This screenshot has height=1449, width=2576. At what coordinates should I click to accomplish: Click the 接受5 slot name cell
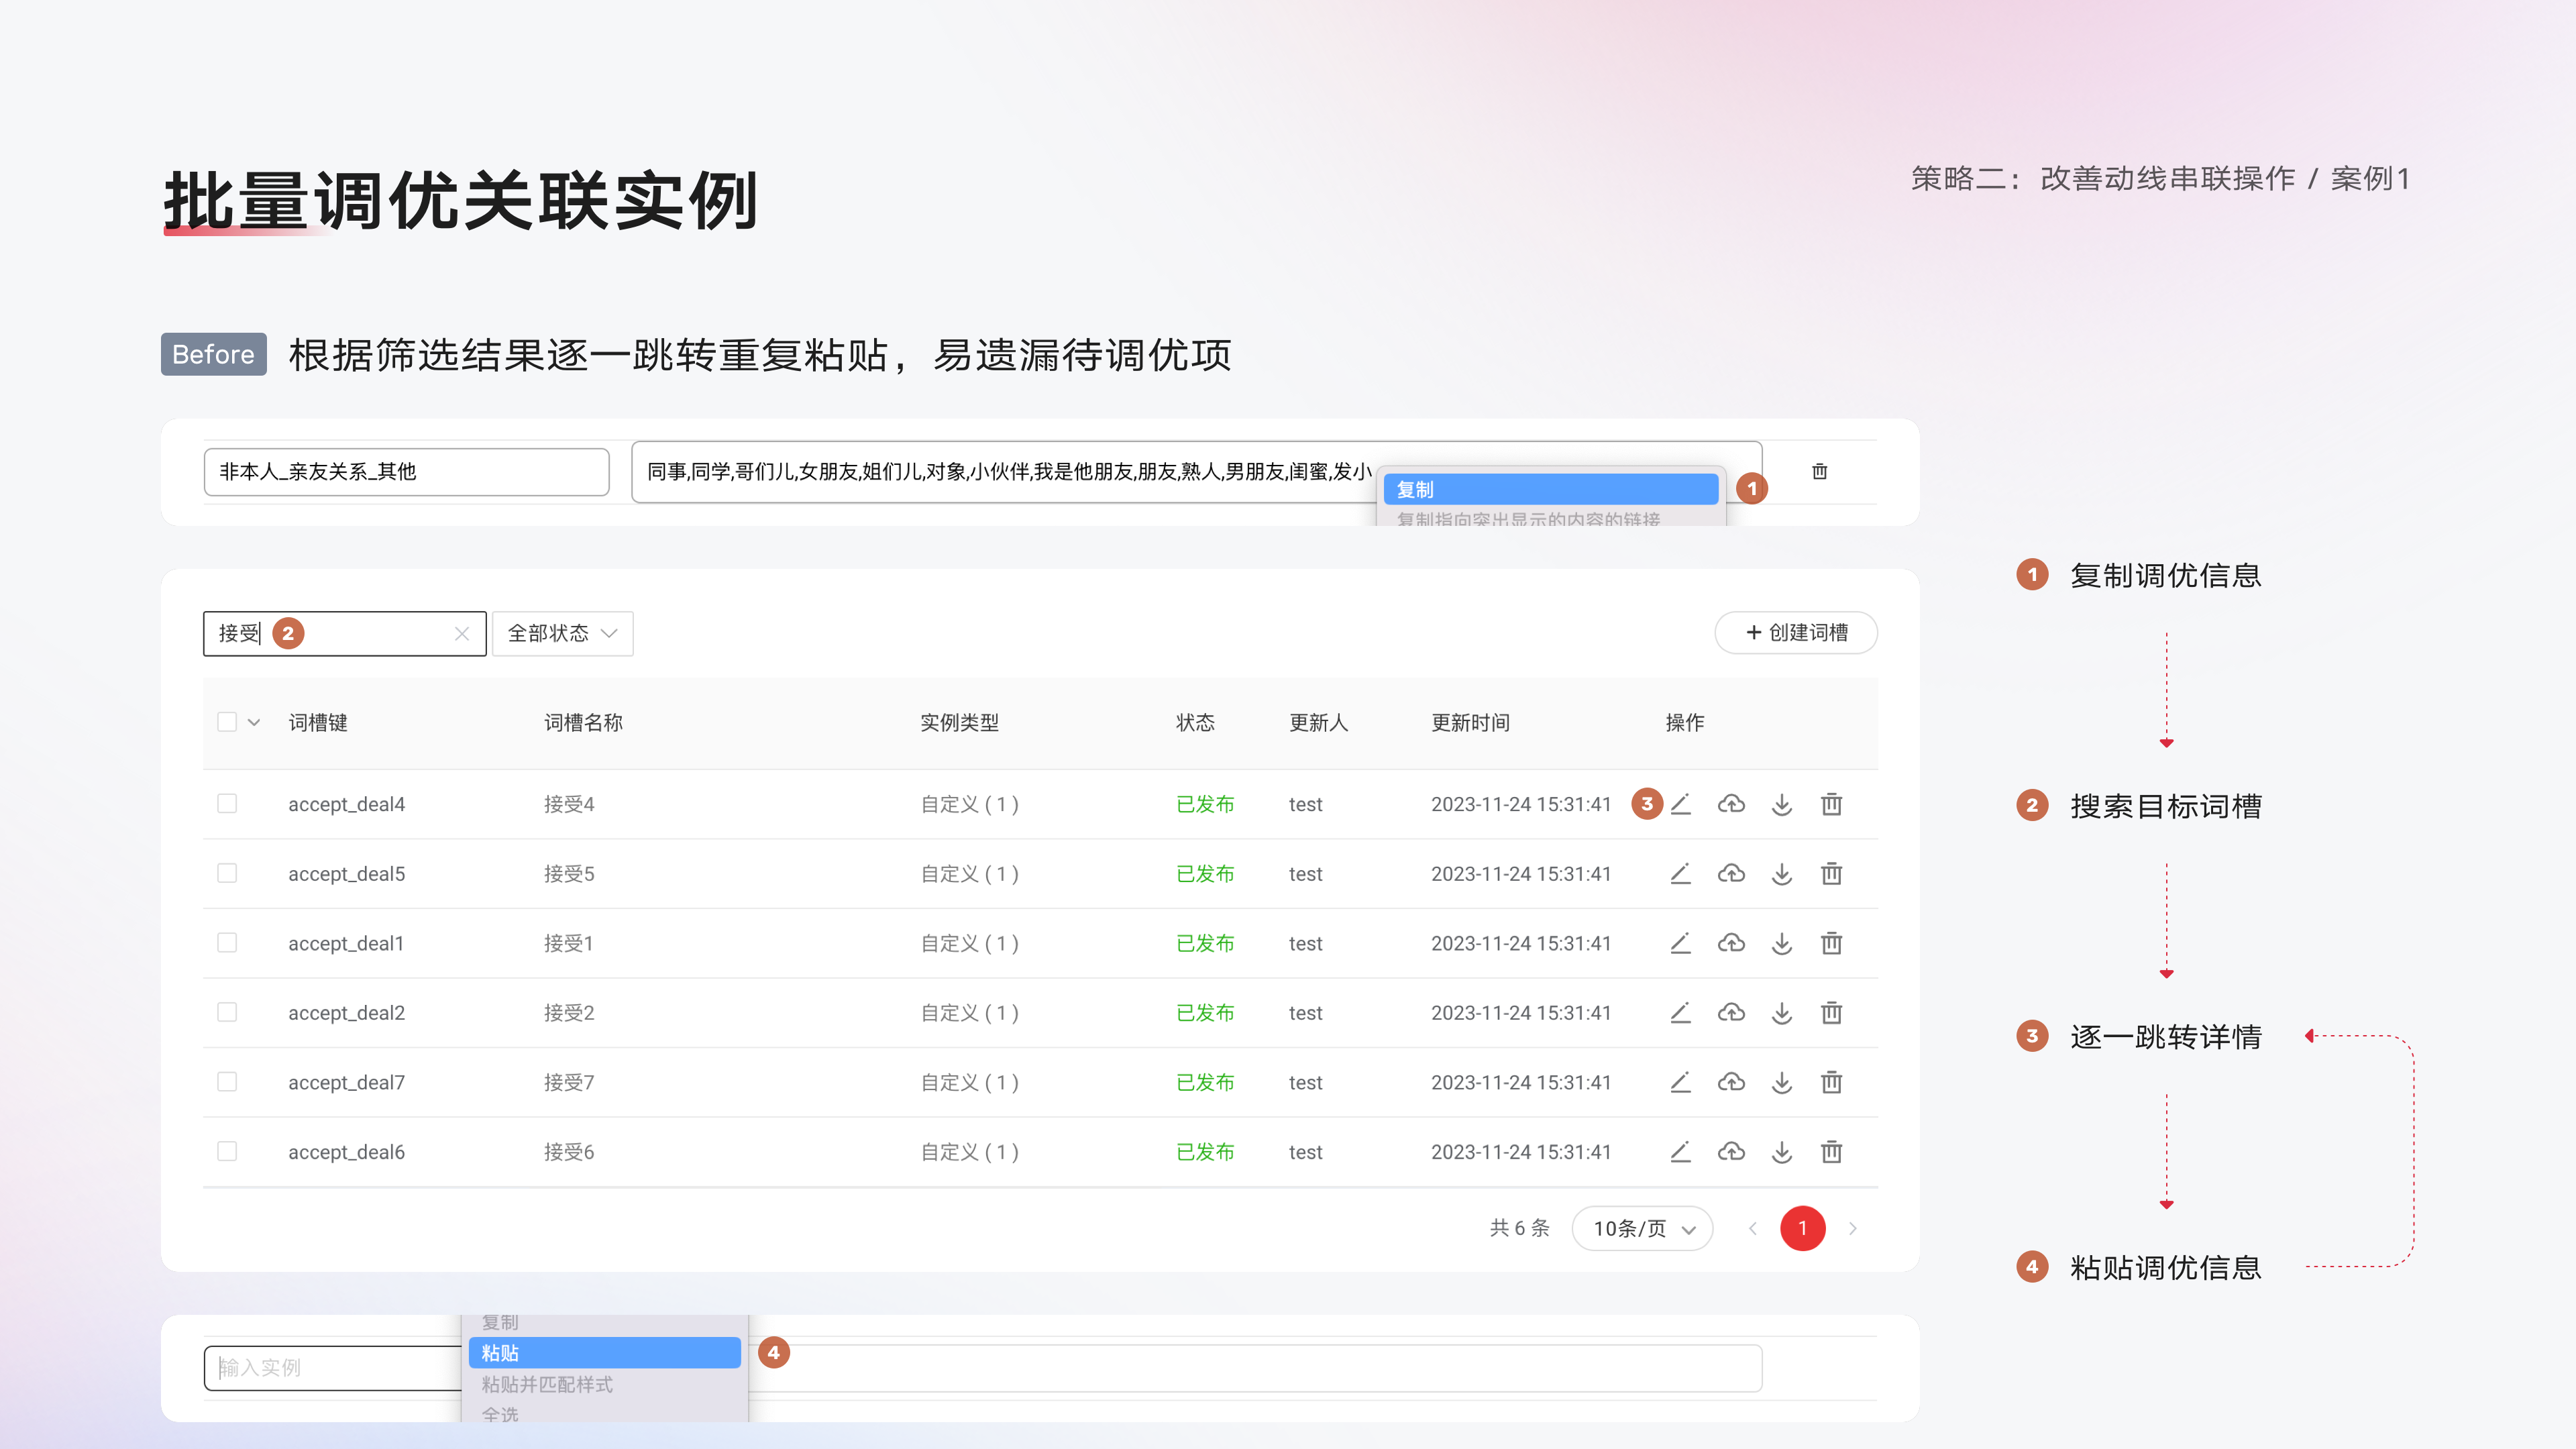pos(569,873)
